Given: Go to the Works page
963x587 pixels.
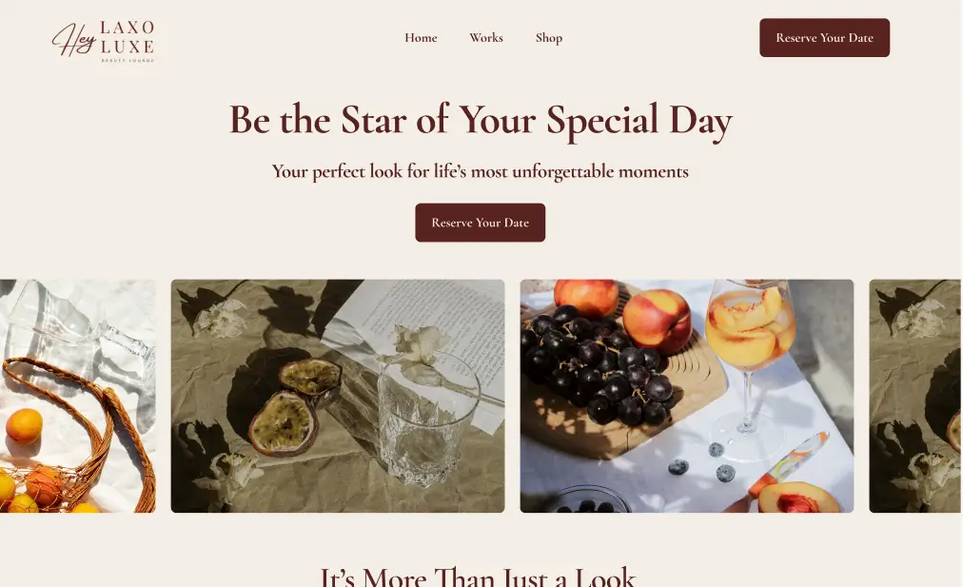Looking at the screenshot, I should click(x=485, y=38).
